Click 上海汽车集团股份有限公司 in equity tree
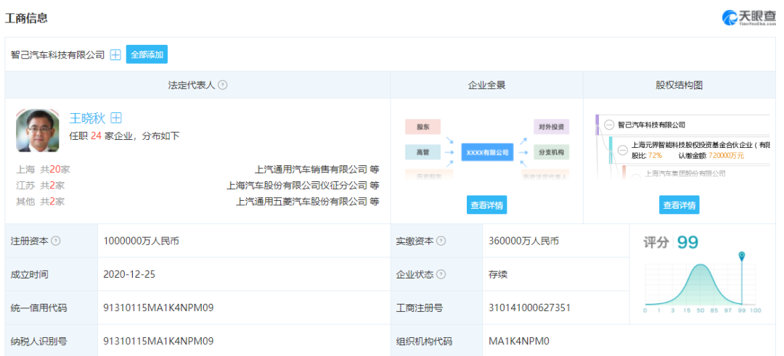Screen dimensions: 784x356 click(x=685, y=174)
